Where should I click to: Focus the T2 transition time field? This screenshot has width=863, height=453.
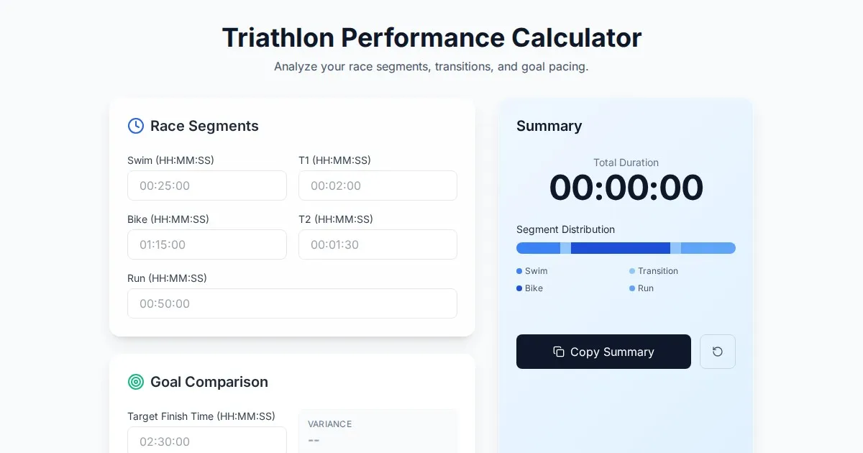click(x=378, y=244)
